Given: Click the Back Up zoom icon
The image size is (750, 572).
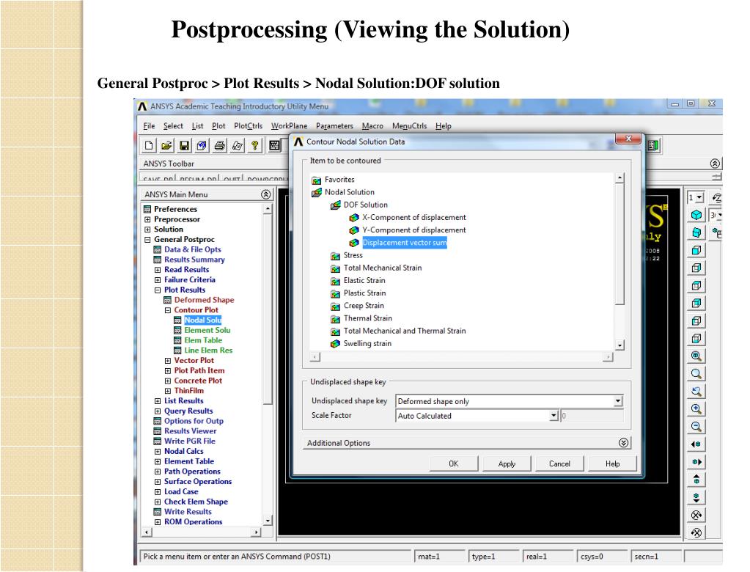Looking at the screenshot, I should click(x=696, y=391).
